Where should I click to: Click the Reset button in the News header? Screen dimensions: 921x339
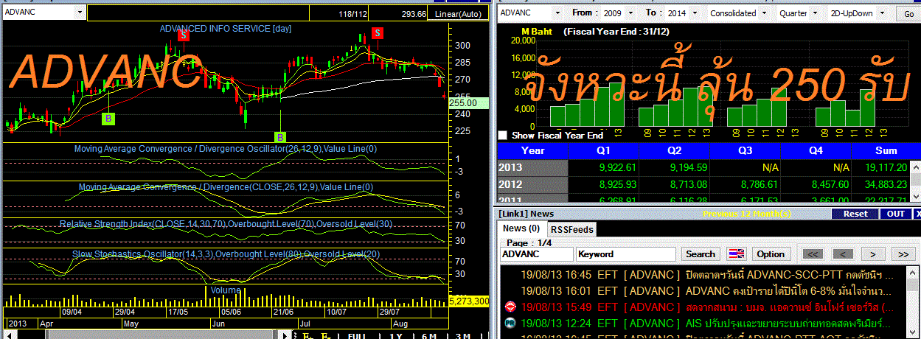[855, 214]
